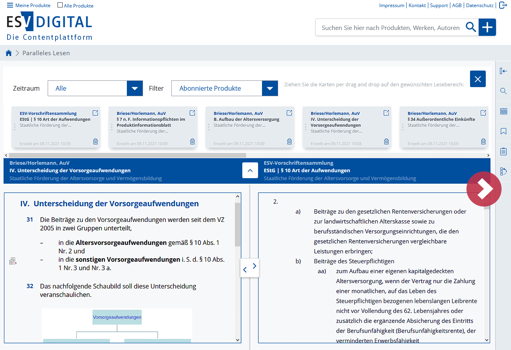Viewport: 511px width, 350px height.
Task: Close the card panel with X button
Action: pos(478,79)
